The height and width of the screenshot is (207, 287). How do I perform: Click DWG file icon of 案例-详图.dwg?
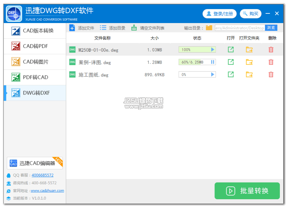[73, 62]
